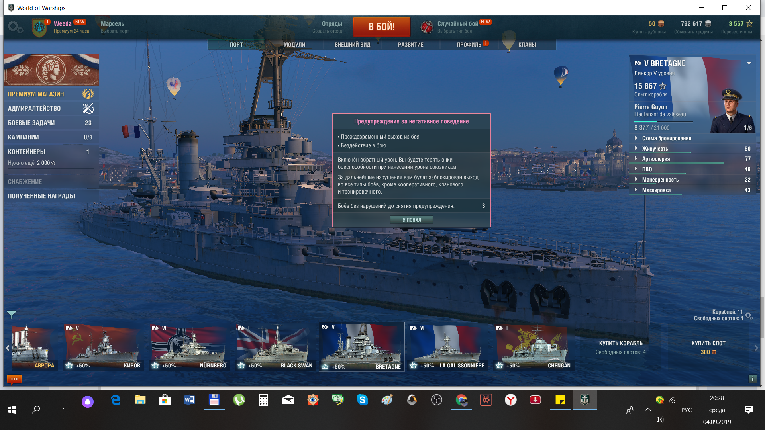Open the chat speech bubble button
Viewport: 765px width, 430px height.
pos(14,379)
